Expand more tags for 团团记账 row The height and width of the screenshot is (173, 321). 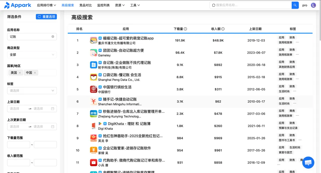tap(297, 55)
